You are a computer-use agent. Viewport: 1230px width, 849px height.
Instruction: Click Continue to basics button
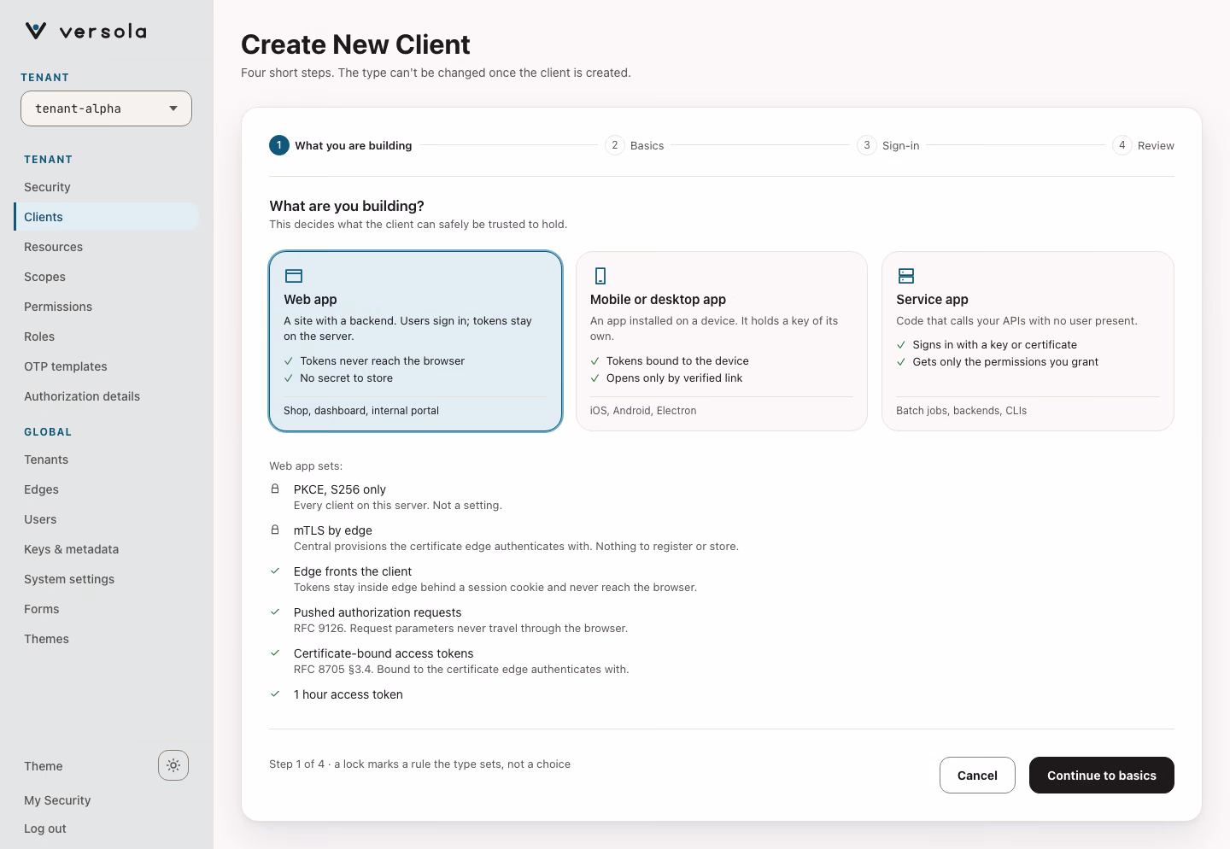(x=1102, y=776)
